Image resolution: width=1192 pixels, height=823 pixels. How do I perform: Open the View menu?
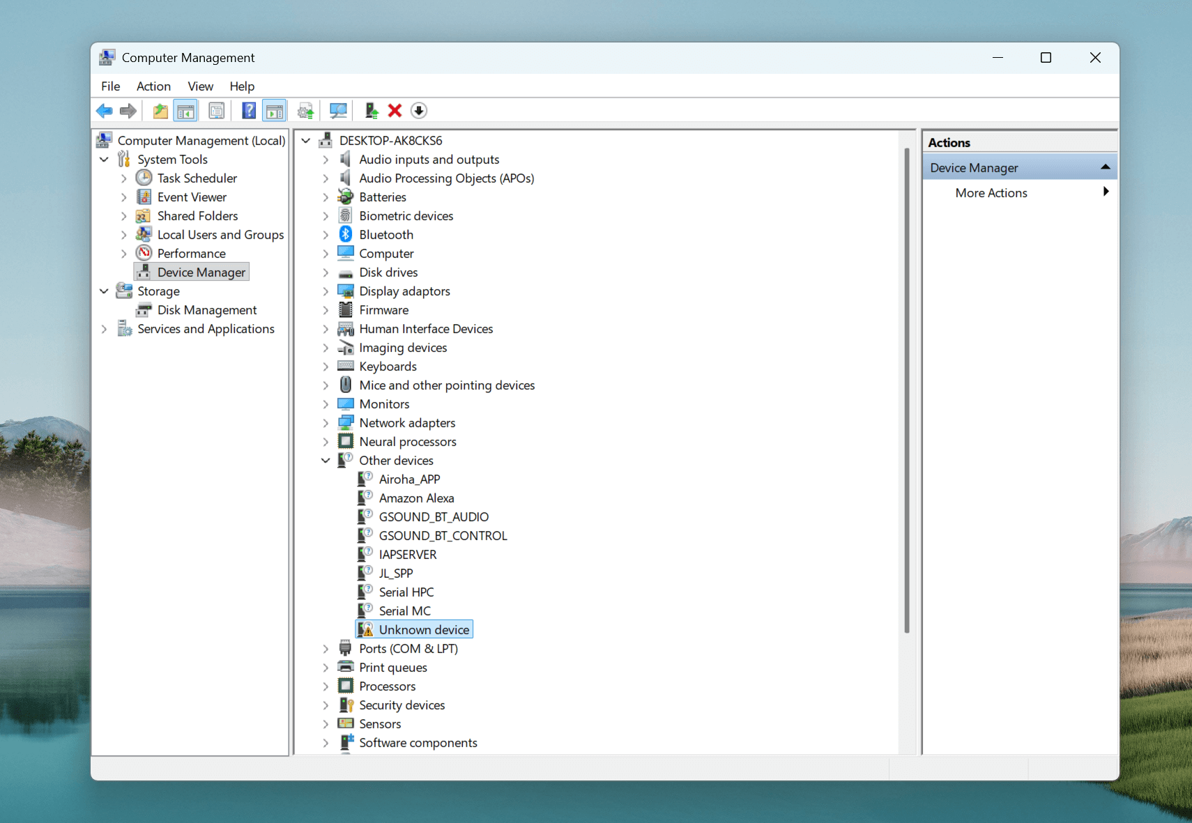(x=200, y=86)
